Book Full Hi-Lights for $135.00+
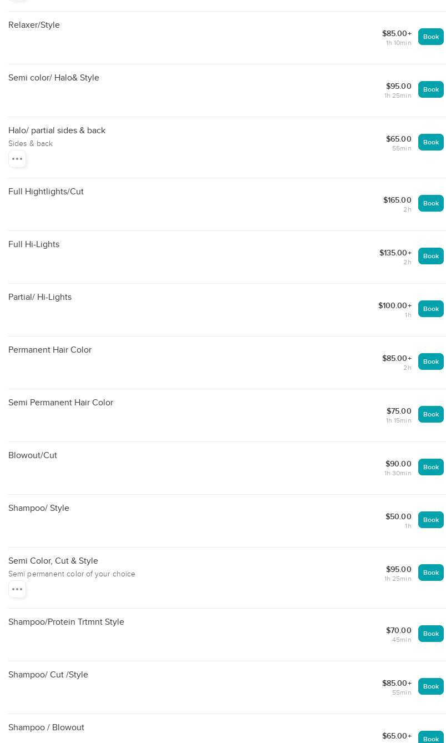The height and width of the screenshot is (743, 446). coord(430,256)
